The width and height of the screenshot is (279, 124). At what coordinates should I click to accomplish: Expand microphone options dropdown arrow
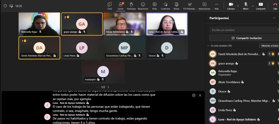pos(253,6)
